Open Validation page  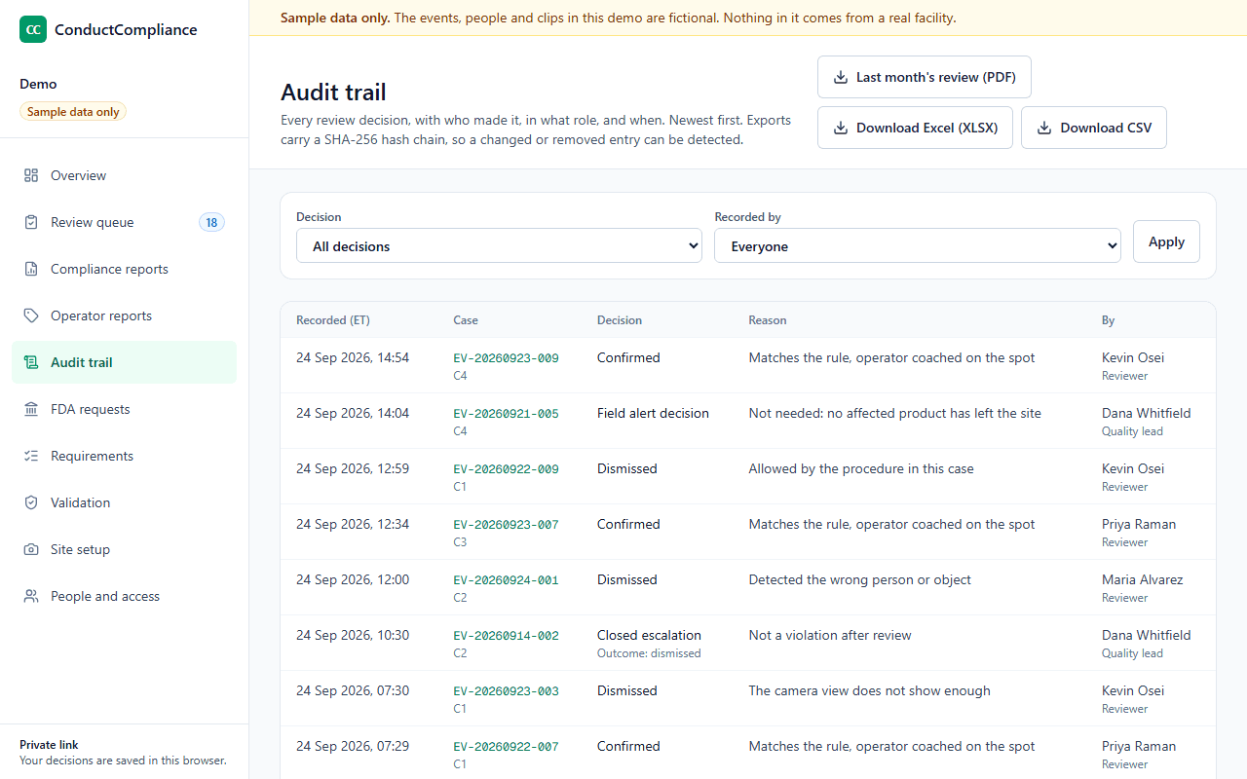124,502
